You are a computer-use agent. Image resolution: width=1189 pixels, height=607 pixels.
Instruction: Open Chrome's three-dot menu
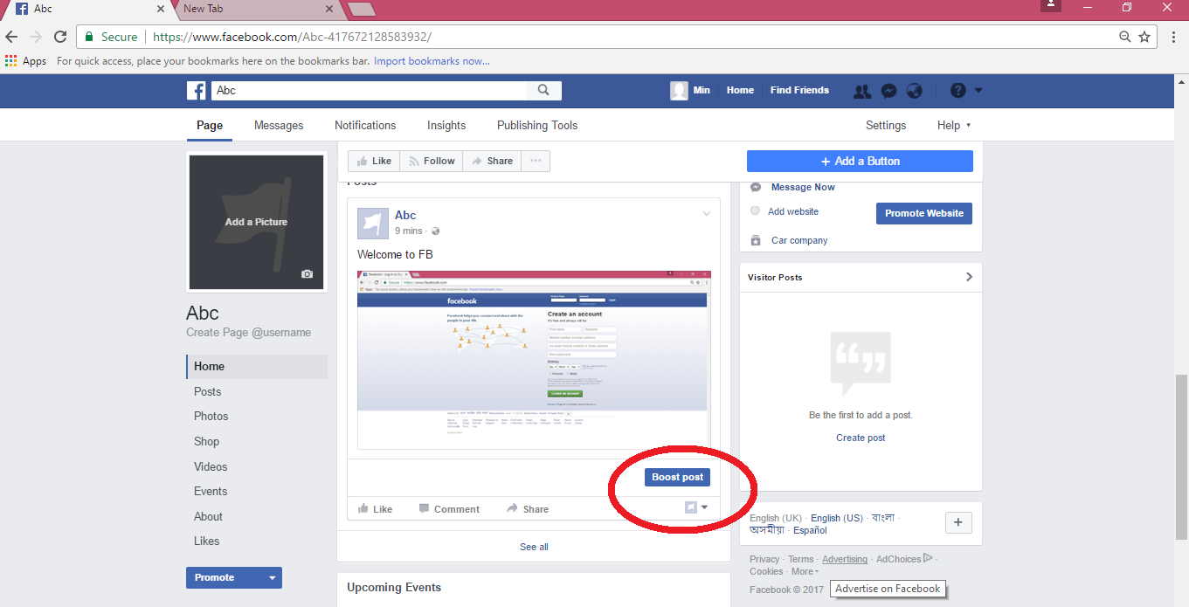1174,37
